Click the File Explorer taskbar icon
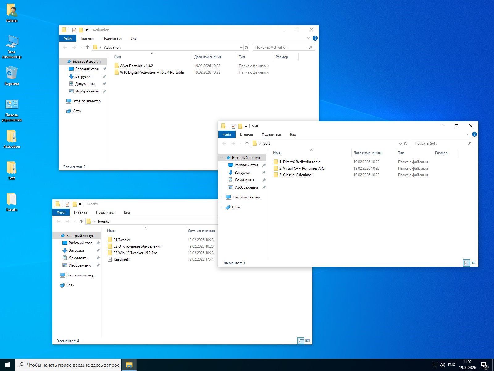This screenshot has width=494, height=371. click(x=129, y=365)
